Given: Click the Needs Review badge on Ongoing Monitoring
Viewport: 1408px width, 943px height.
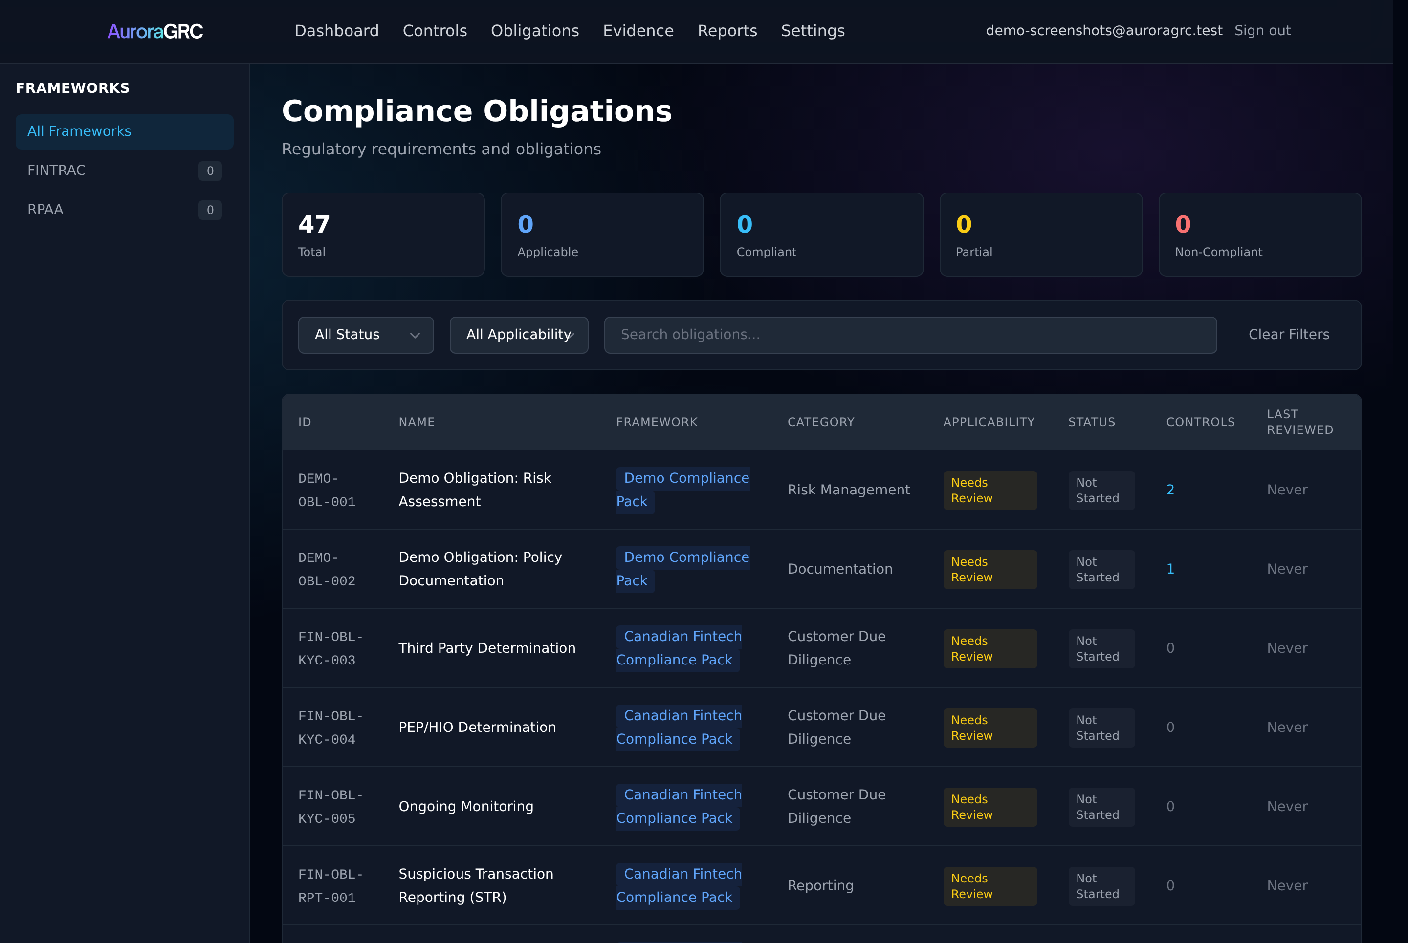Looking at the screenshot, I should tap(990, 807).
